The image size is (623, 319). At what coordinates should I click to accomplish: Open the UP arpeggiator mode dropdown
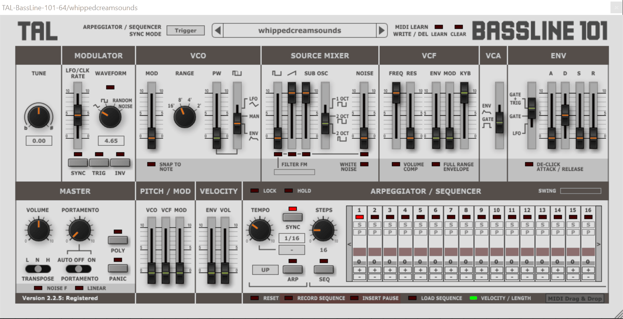tap(265, 270)
